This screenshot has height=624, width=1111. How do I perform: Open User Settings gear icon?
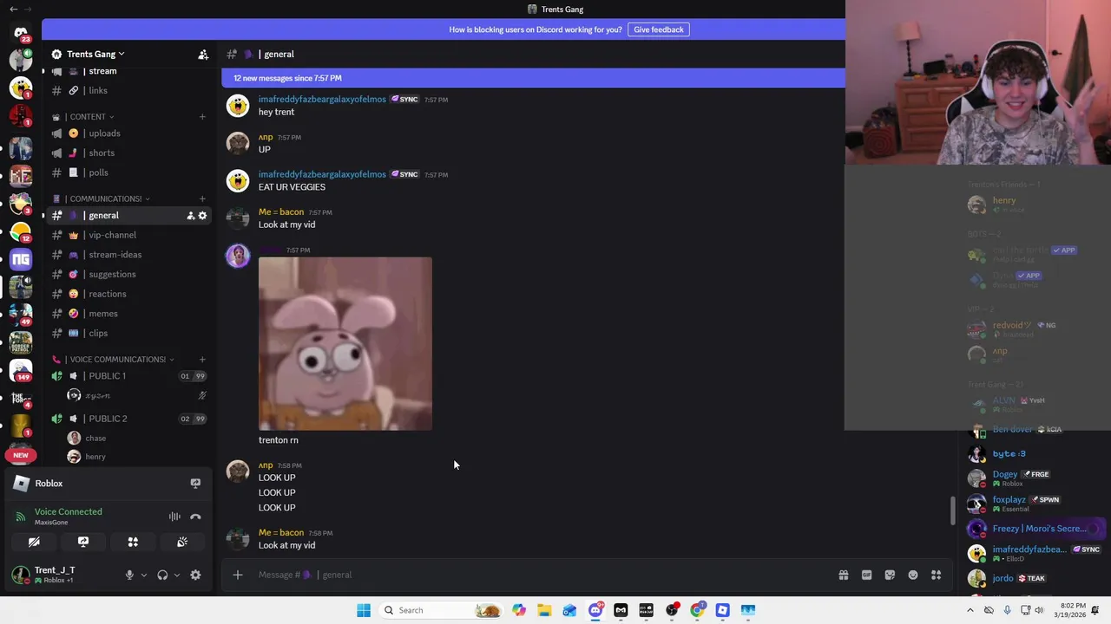pos(195,575)
